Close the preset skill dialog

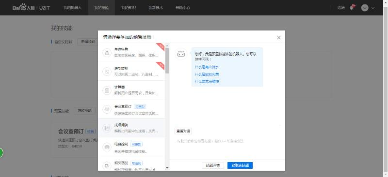[278, 38]
